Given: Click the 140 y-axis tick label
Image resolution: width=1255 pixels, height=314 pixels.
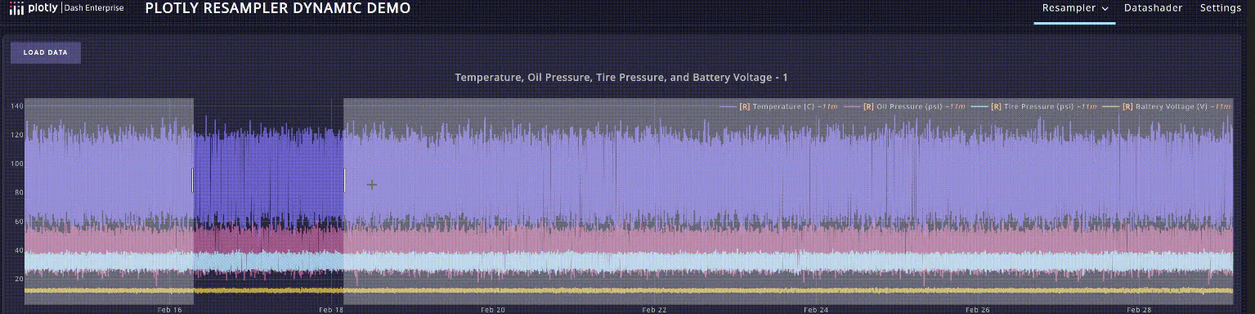Looking at the screenshot, I should [17, 106].
